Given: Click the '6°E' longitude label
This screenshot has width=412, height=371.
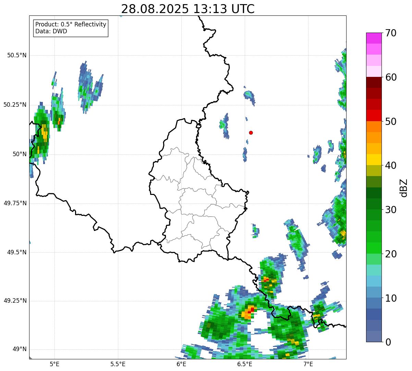Looking at the screenshot, I should pyautogui.click(x=181, y=364).
